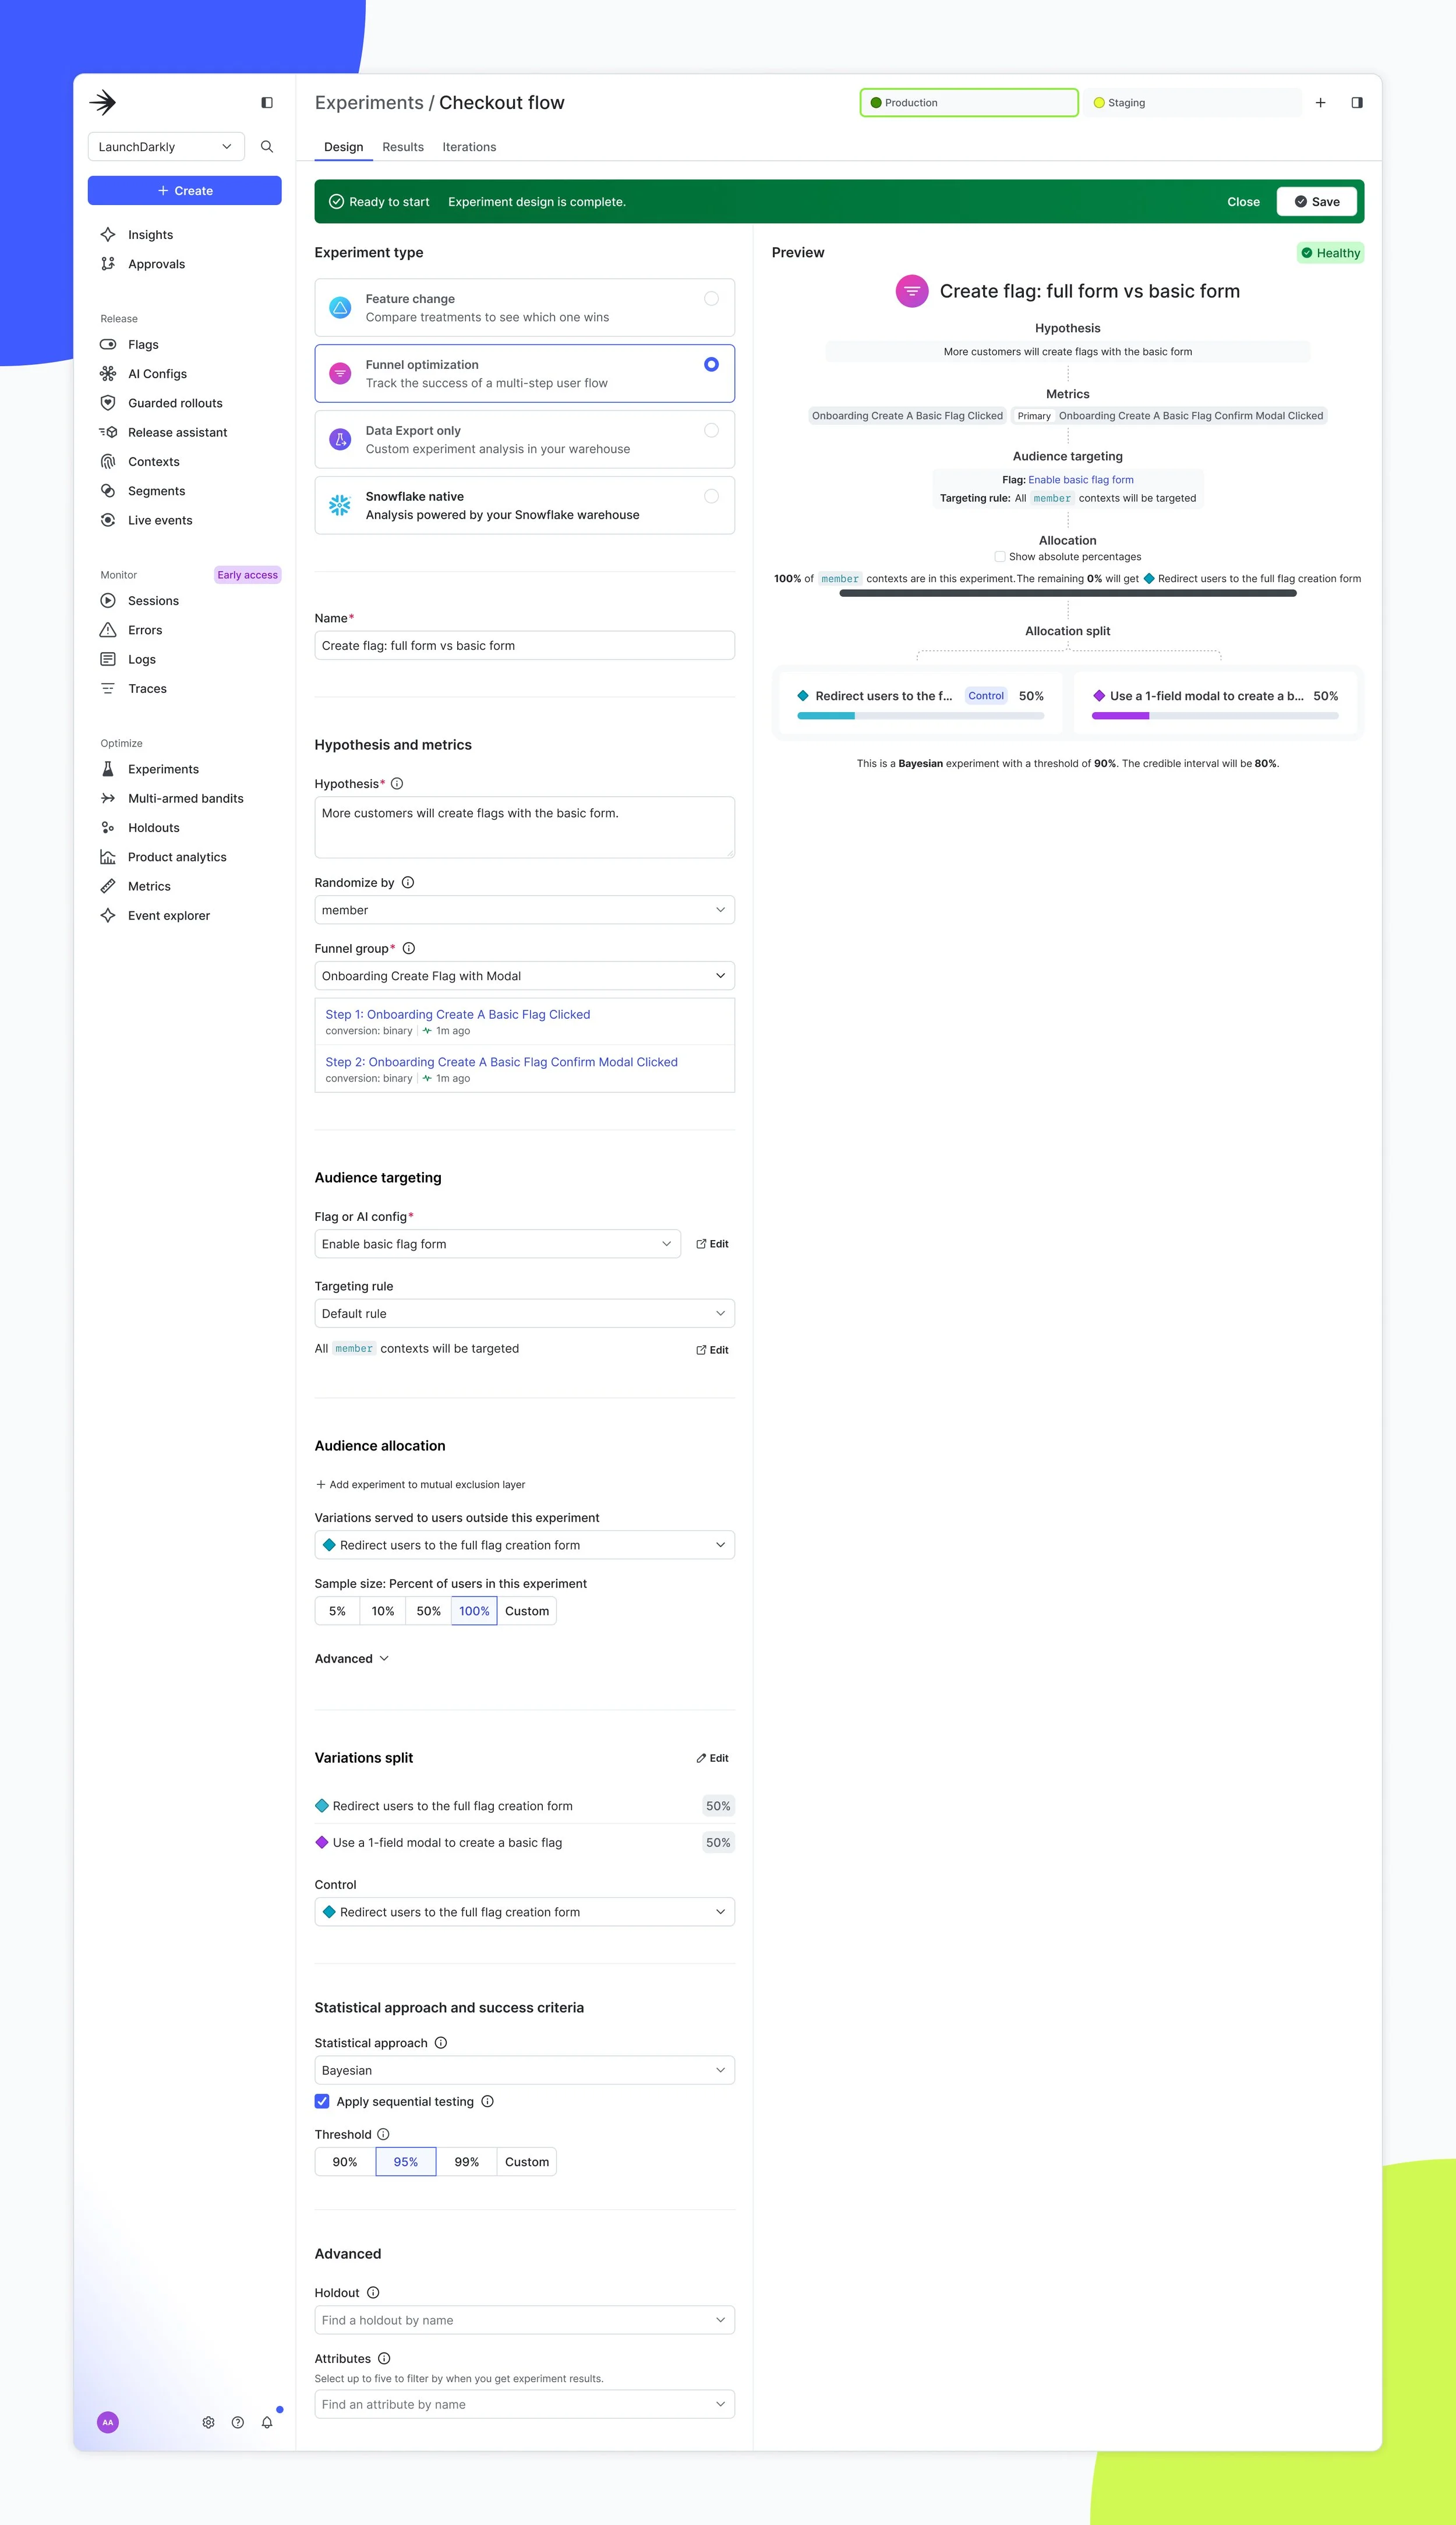
Task: Open the Randomize by member dropdown
Action: (x=524, y=909)
